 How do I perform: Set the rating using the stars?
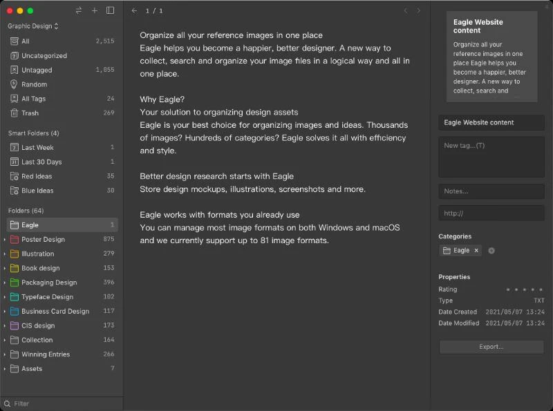(x=525, y=289)
